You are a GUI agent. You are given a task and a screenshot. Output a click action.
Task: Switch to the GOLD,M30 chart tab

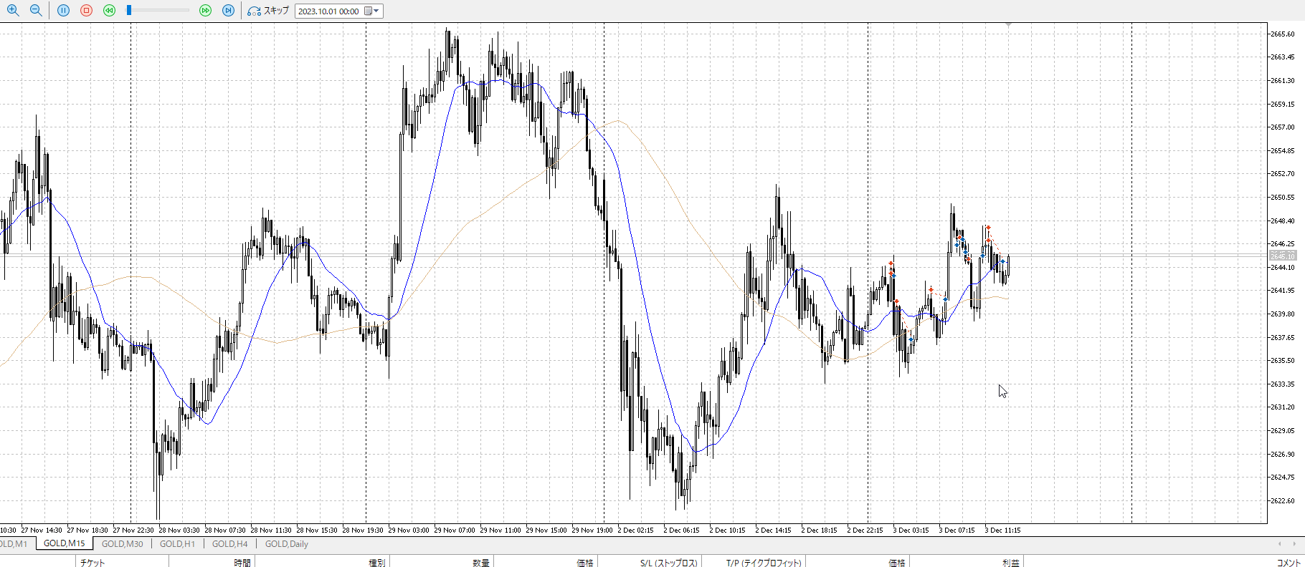(x=122, y=544)
